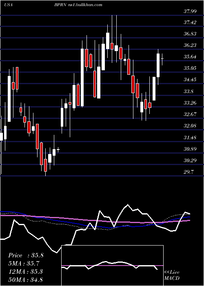
Task: Click the 32.08 price axis label
Action: click(190, 126)
